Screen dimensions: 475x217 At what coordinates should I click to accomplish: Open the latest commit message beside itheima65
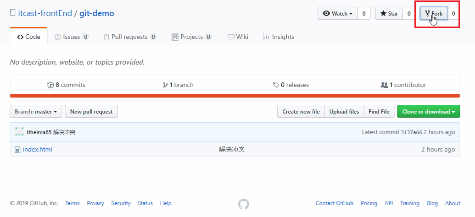pos(64,132)
